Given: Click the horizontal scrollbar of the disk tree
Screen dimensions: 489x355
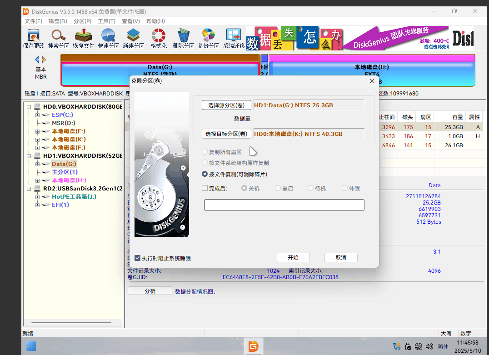Looking at the screenshot, I should [71, 323].
